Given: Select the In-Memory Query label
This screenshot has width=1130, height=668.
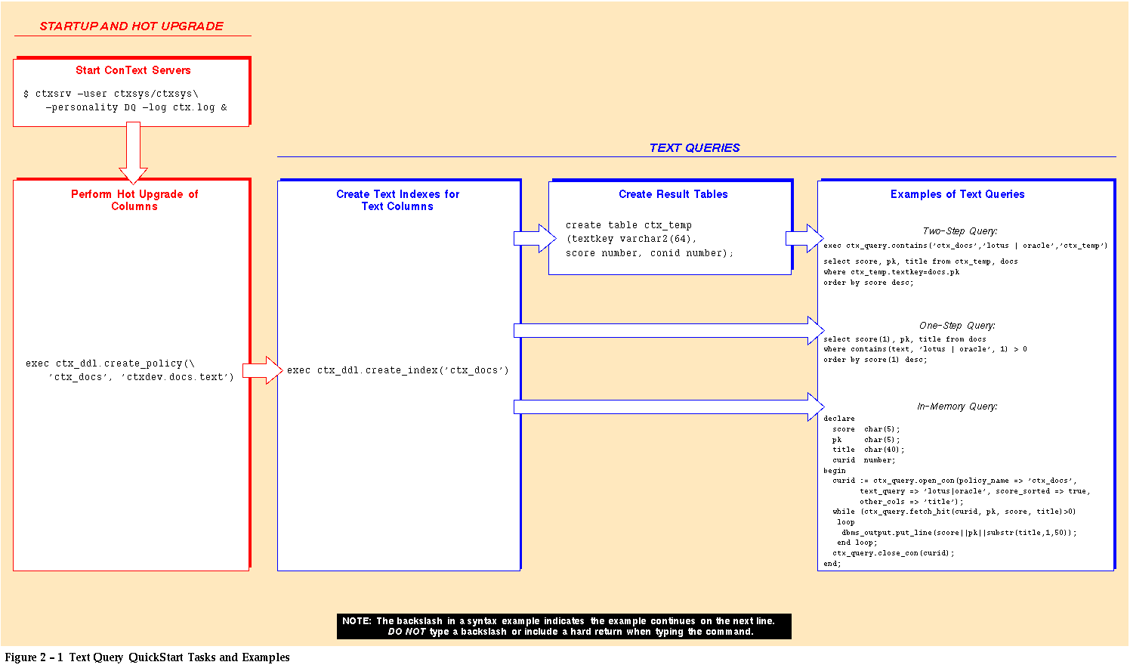Looking at the screenshot, I should pyautogui.click(x=957, y=407).
